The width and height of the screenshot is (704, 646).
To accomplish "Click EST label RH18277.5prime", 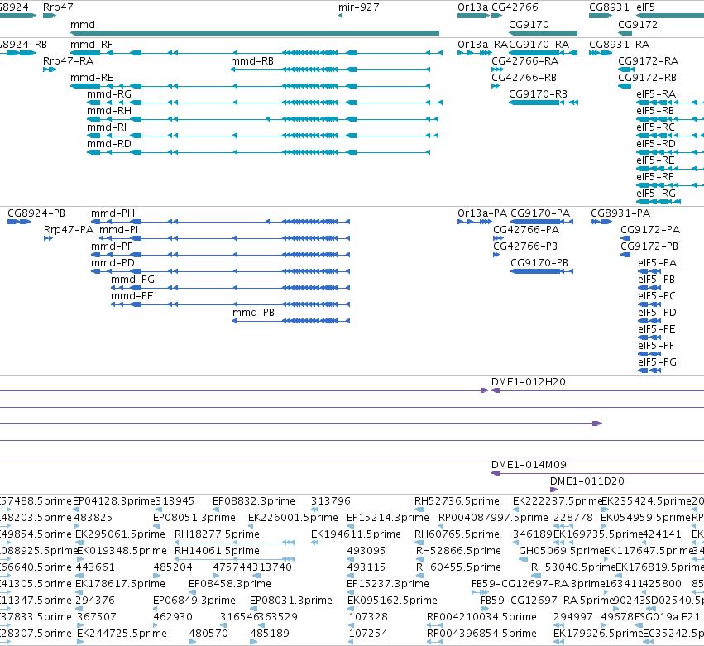I will tap(217, 534).
